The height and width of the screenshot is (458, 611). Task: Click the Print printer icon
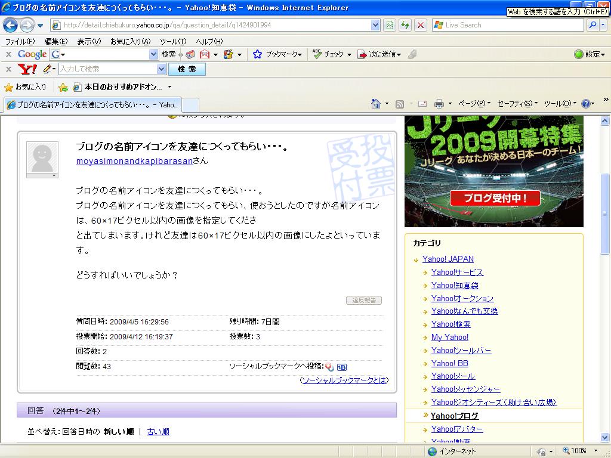pyautogui.click(x=439, y=104)
